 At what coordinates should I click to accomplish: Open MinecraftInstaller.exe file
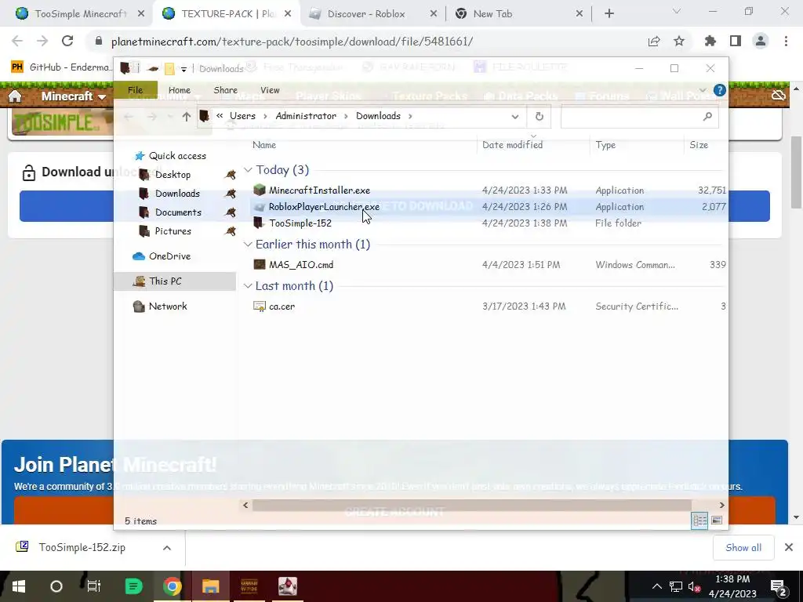[x=320, y=190]
